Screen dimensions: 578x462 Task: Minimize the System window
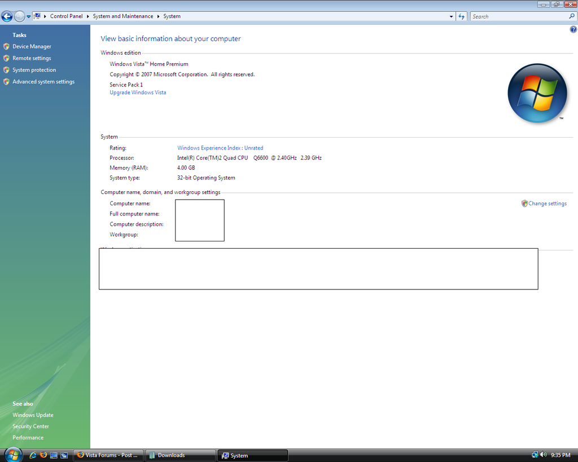(x=544, y=5)
